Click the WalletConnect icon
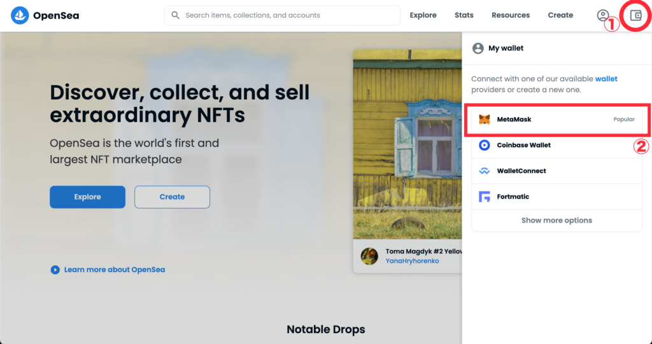Screen dimensions: 652x344 (485, 171)
